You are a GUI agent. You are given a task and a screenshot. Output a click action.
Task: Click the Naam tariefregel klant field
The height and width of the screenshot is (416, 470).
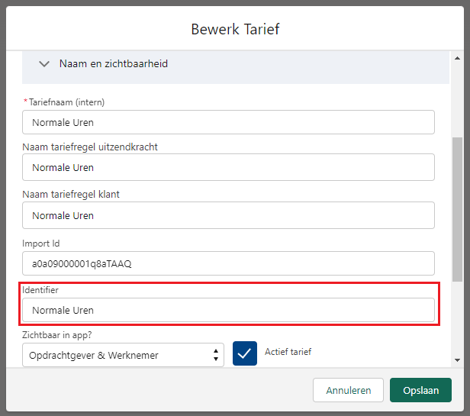pos(228,215)
